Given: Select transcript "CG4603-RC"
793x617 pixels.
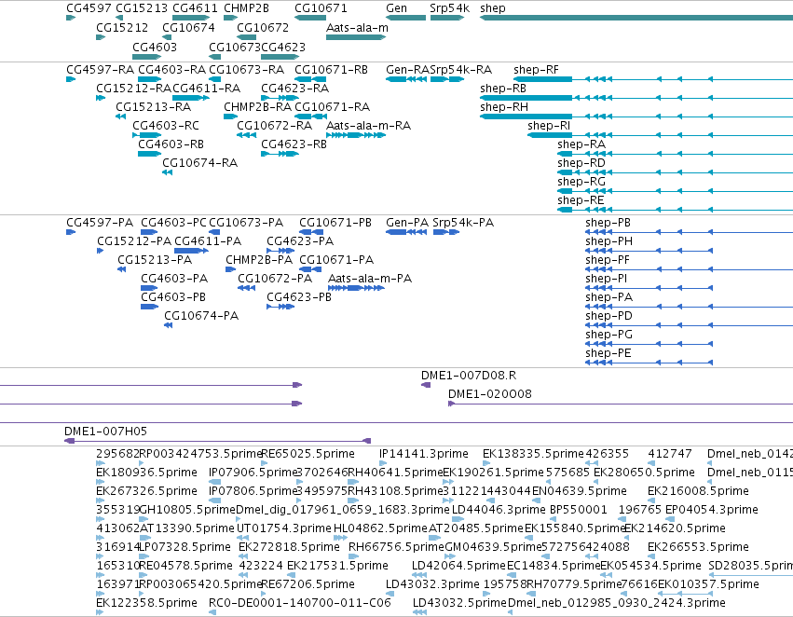Looking at the screenshot, I should [166, 126].
